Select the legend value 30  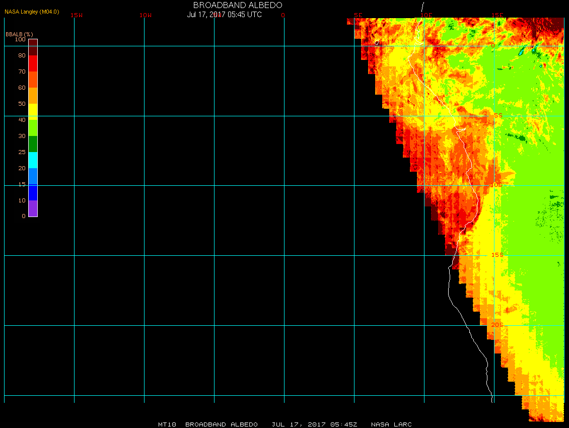(22, 136)
